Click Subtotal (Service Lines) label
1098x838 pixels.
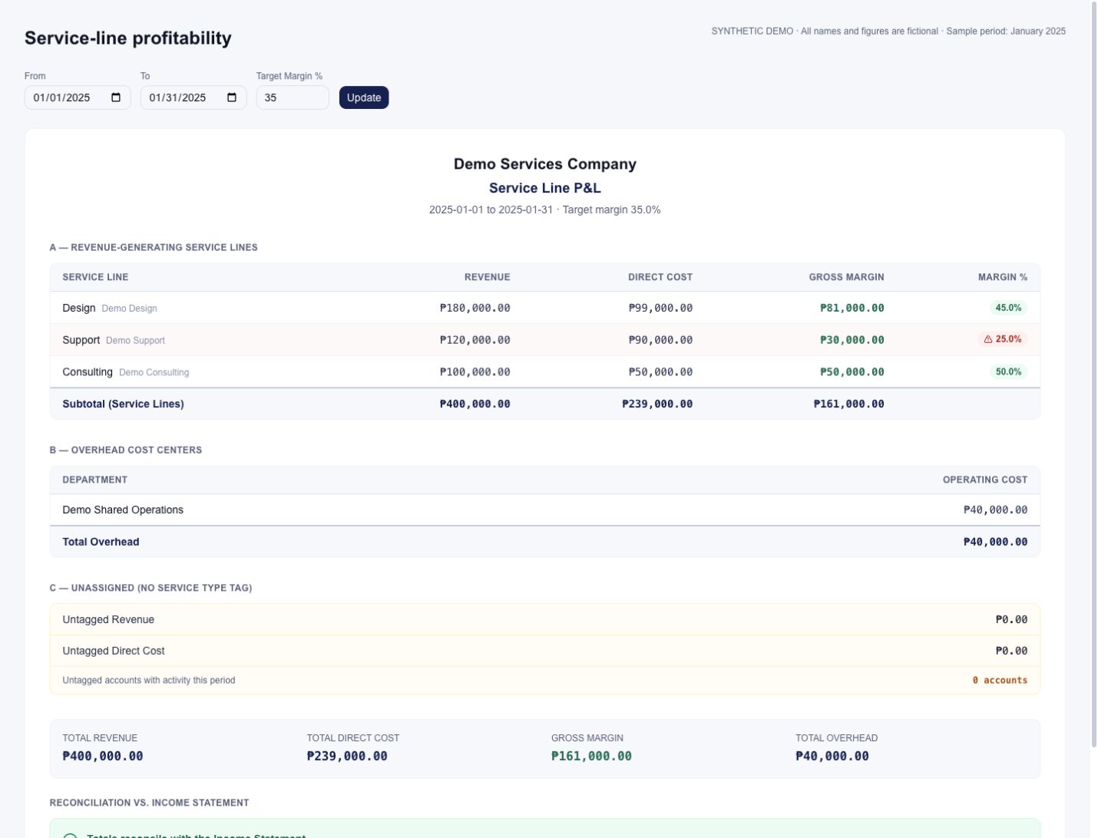(123, 404)
